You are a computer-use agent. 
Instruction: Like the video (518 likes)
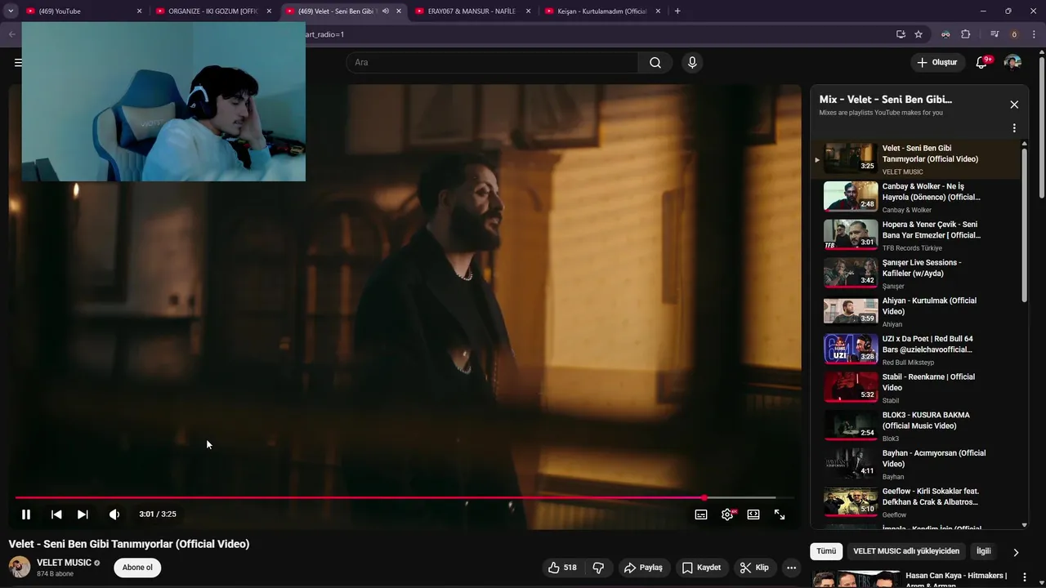coord(562,568)
